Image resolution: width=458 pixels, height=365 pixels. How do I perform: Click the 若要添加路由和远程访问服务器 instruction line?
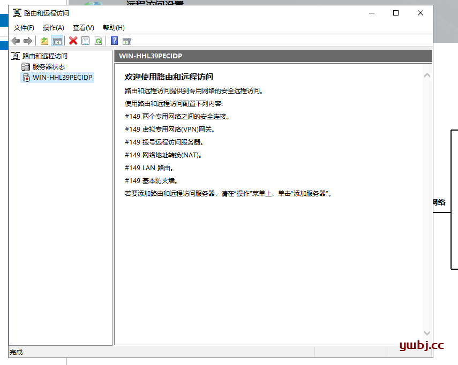point(228,194)
